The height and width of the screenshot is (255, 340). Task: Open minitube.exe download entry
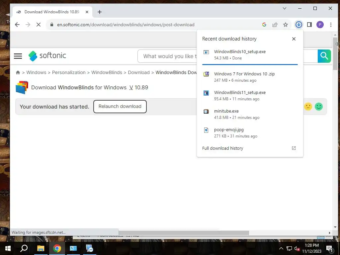pos(250,114)
